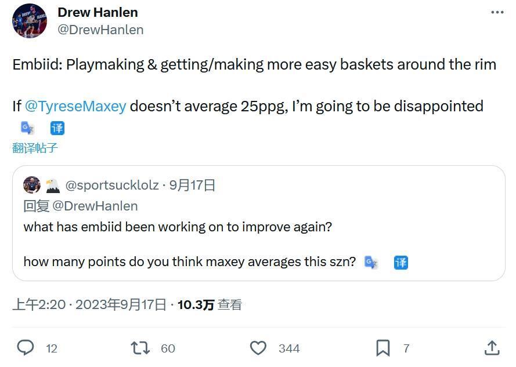Click the repost arrows icon
The image size is (516, 367).
point(140,348)
